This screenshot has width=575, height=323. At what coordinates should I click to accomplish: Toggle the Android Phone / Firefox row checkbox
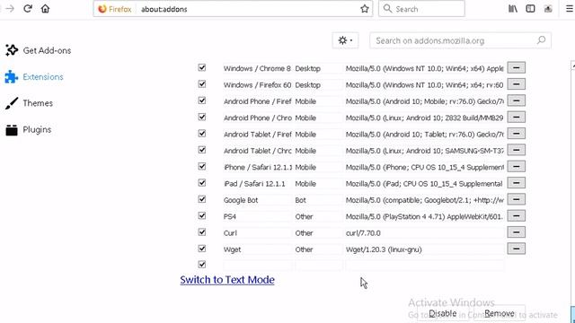point(201,100)
